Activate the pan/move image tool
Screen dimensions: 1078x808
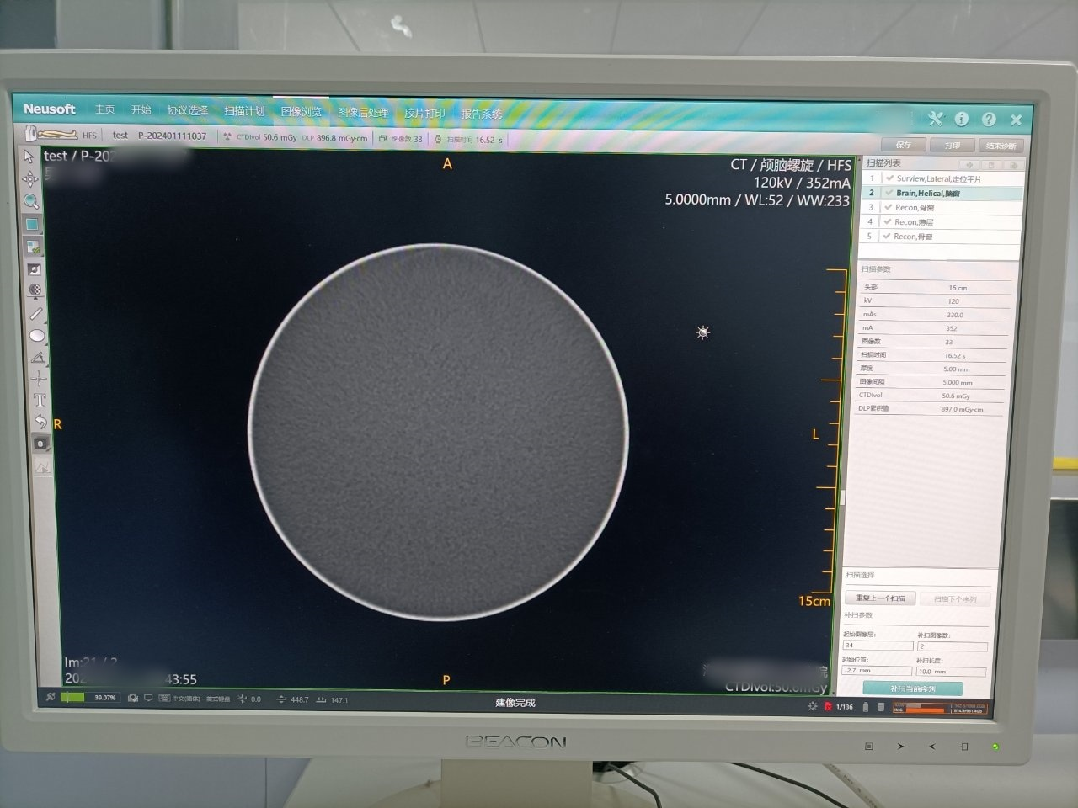[30, 179]
